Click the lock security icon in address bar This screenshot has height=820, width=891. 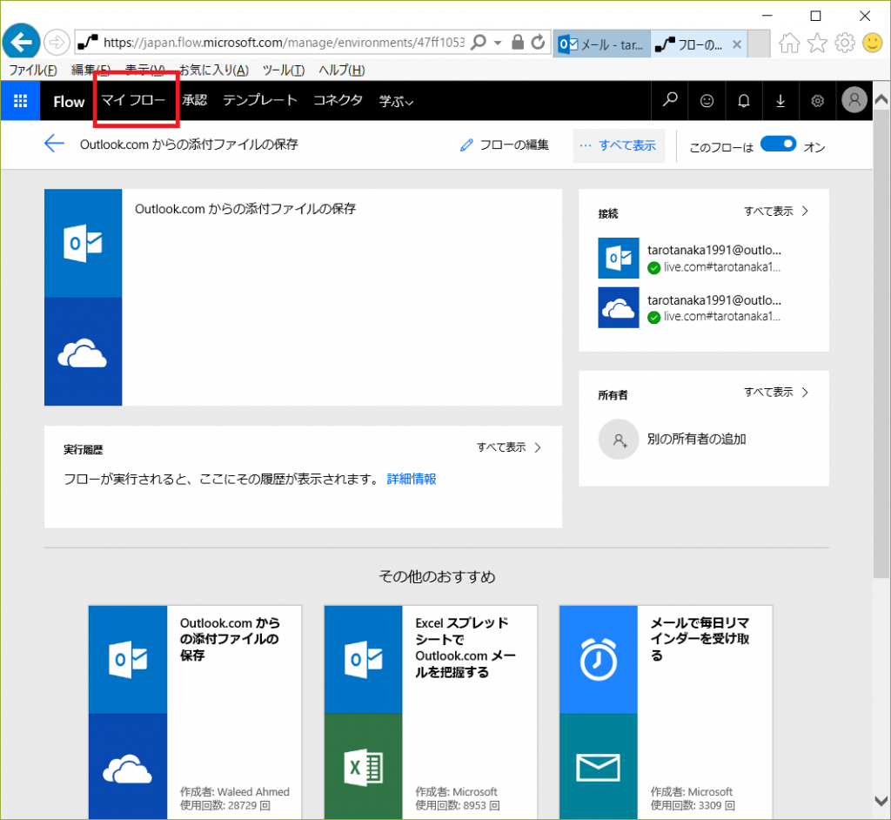(517, 42)
